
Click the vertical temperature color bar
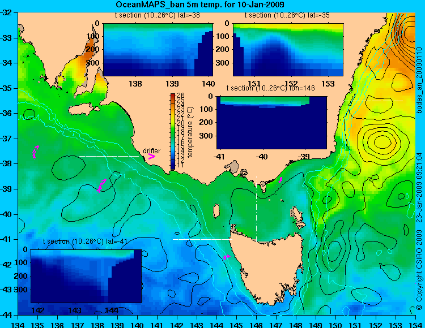click(x=173, y=131)
